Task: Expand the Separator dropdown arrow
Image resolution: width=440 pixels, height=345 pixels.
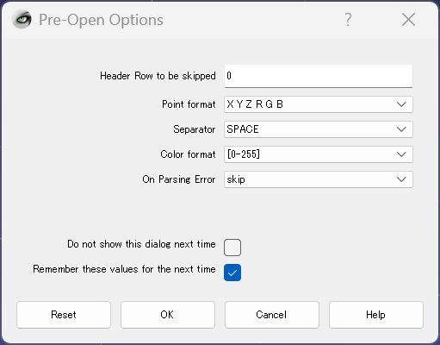Action: coord(401,129)
